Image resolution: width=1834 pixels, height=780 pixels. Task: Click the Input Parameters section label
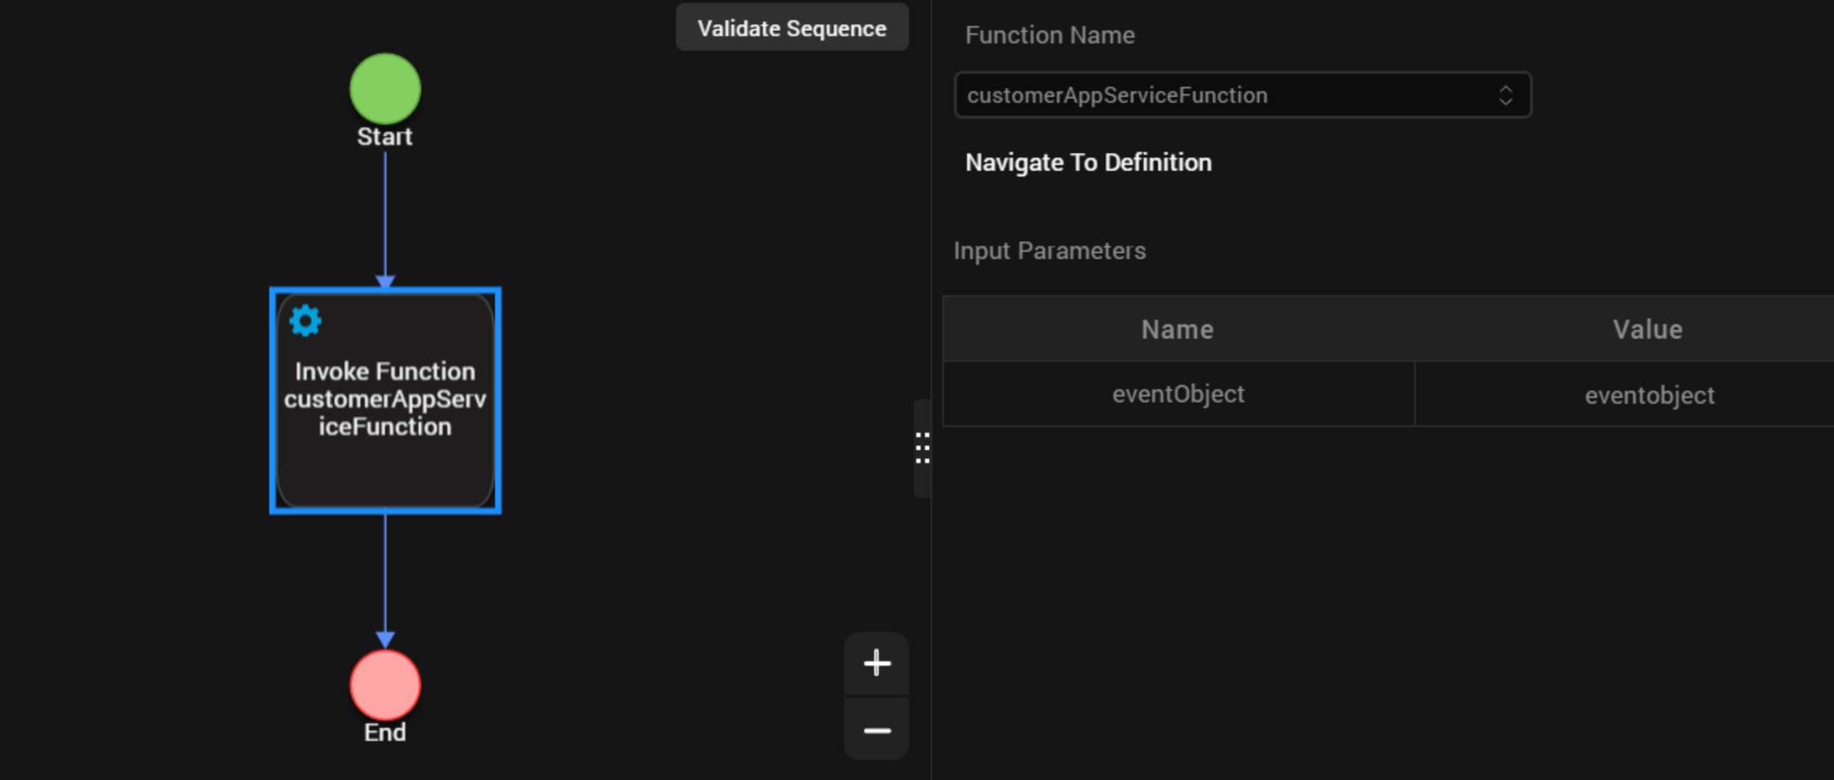[1049, 251]
